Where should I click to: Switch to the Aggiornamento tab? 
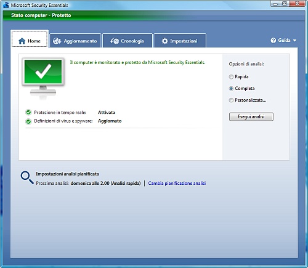coord(75,41)
